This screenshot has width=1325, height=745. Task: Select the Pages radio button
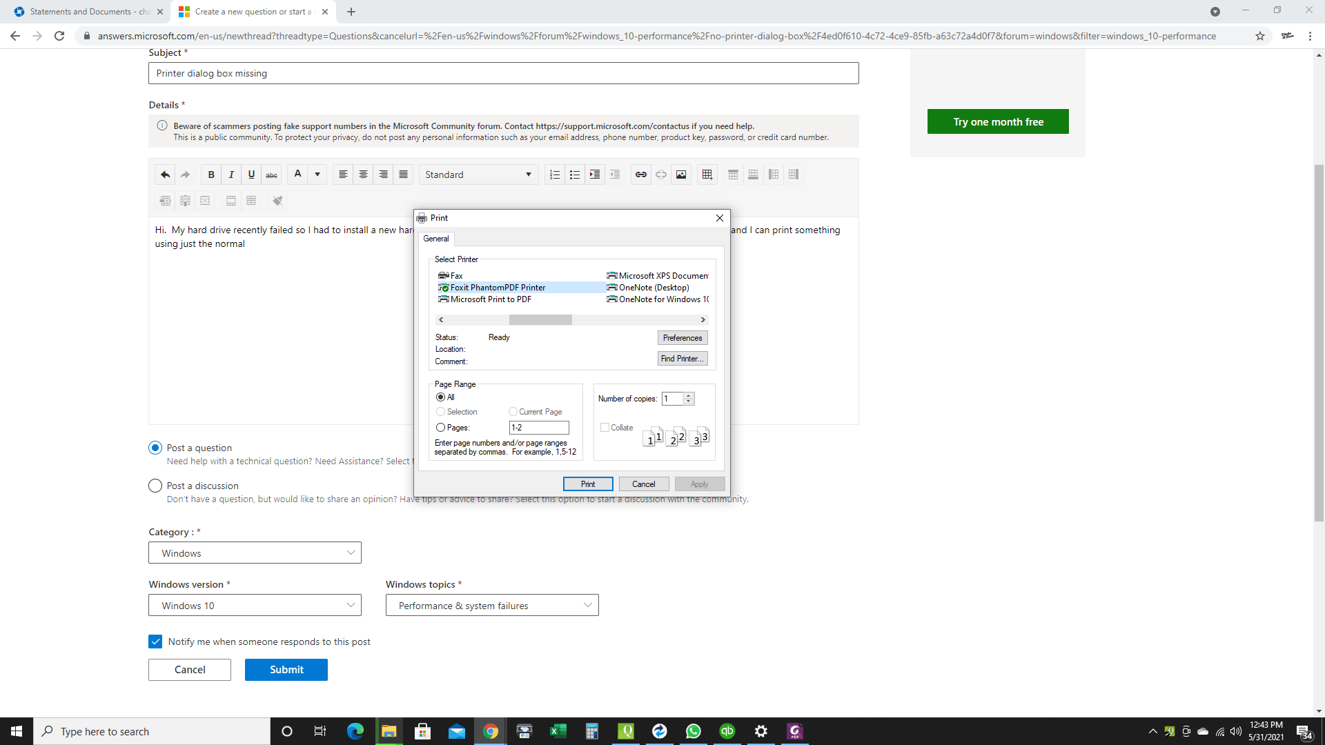tap(440, 428)
